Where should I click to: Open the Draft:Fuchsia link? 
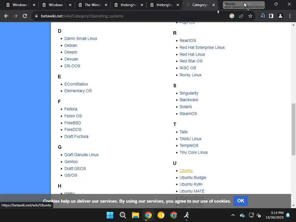pyautogui.click(x=76, y=136)
